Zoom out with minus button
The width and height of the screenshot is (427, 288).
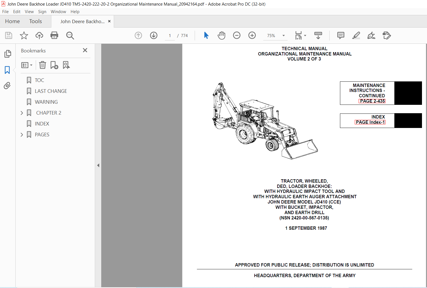(237, 35)
